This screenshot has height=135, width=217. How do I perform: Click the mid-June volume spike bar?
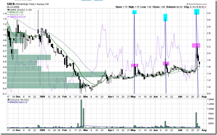point(165,125)
